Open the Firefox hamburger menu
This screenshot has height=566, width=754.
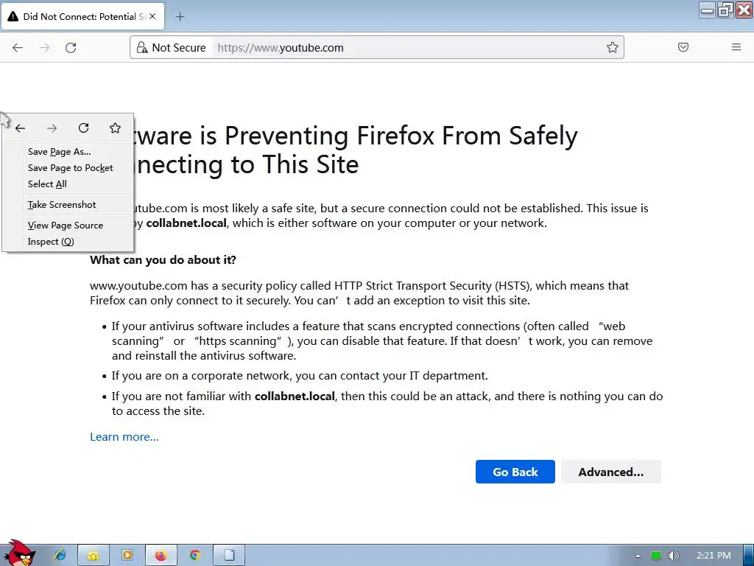pyautogui.click(x=736, y=47)
